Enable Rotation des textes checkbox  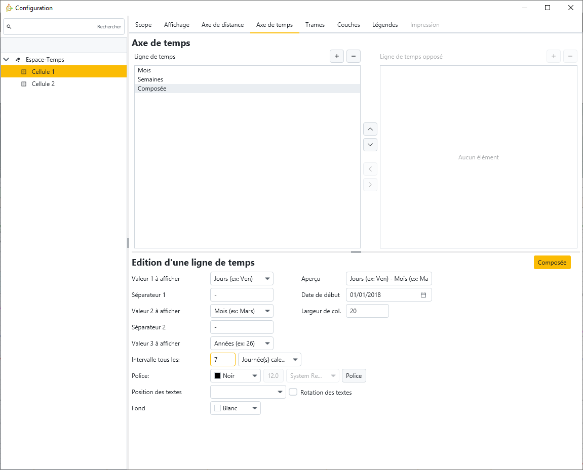tap(293, 392)
